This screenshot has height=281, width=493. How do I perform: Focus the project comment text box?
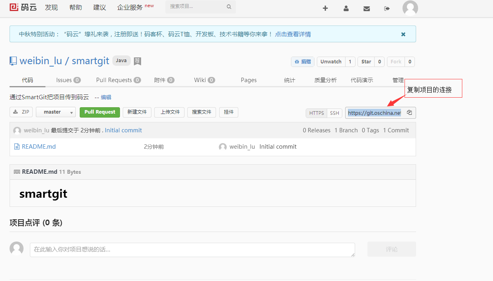coord(192,250)
